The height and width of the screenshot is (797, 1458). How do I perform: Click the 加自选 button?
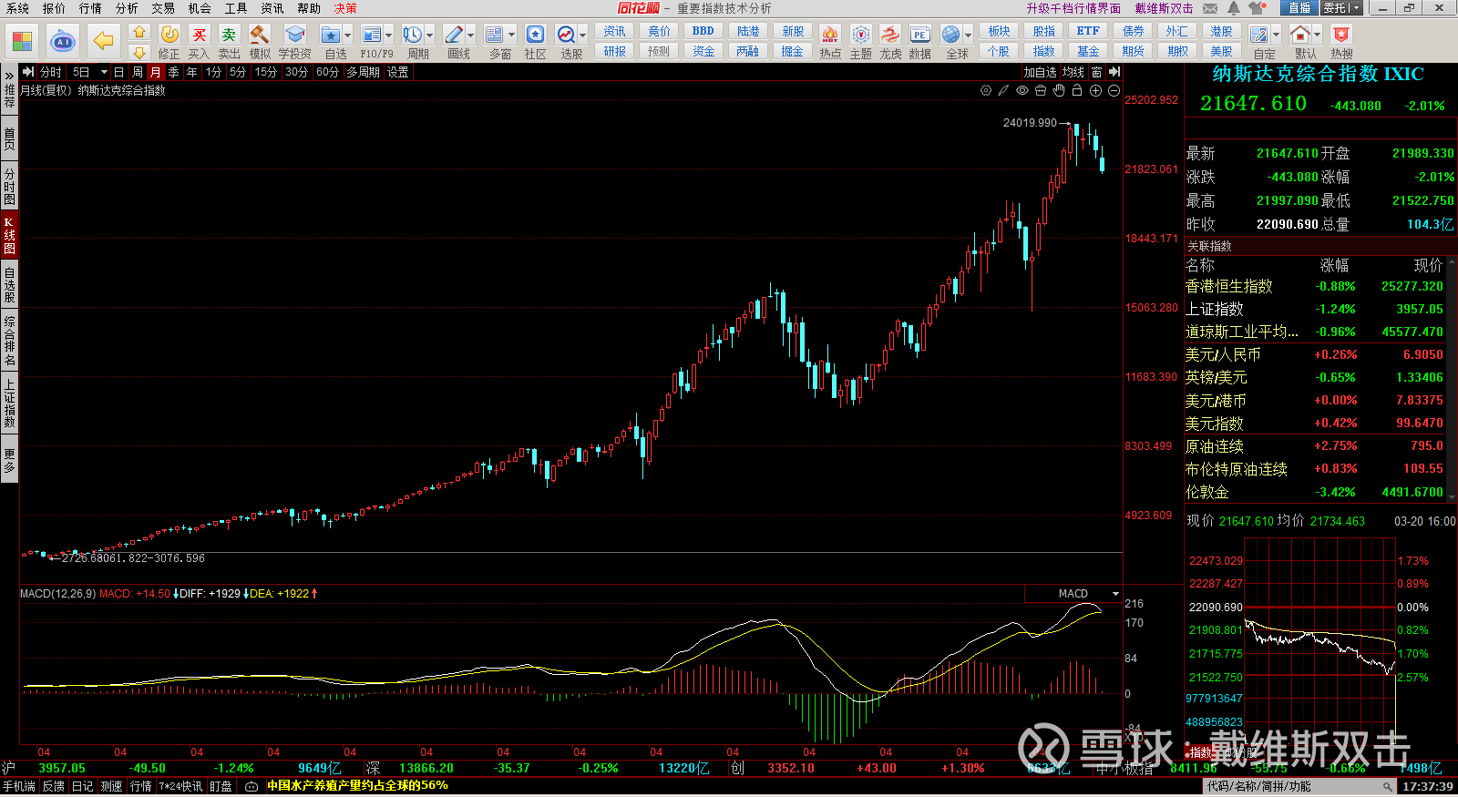[1040, 72]
